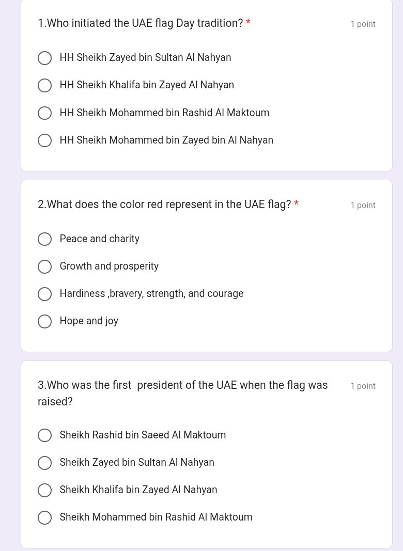Pick HH Sheikh Mohammed bin Zayed bin Al Nahyan
Viewport: 403px width, 551px height.
[44, 140]
